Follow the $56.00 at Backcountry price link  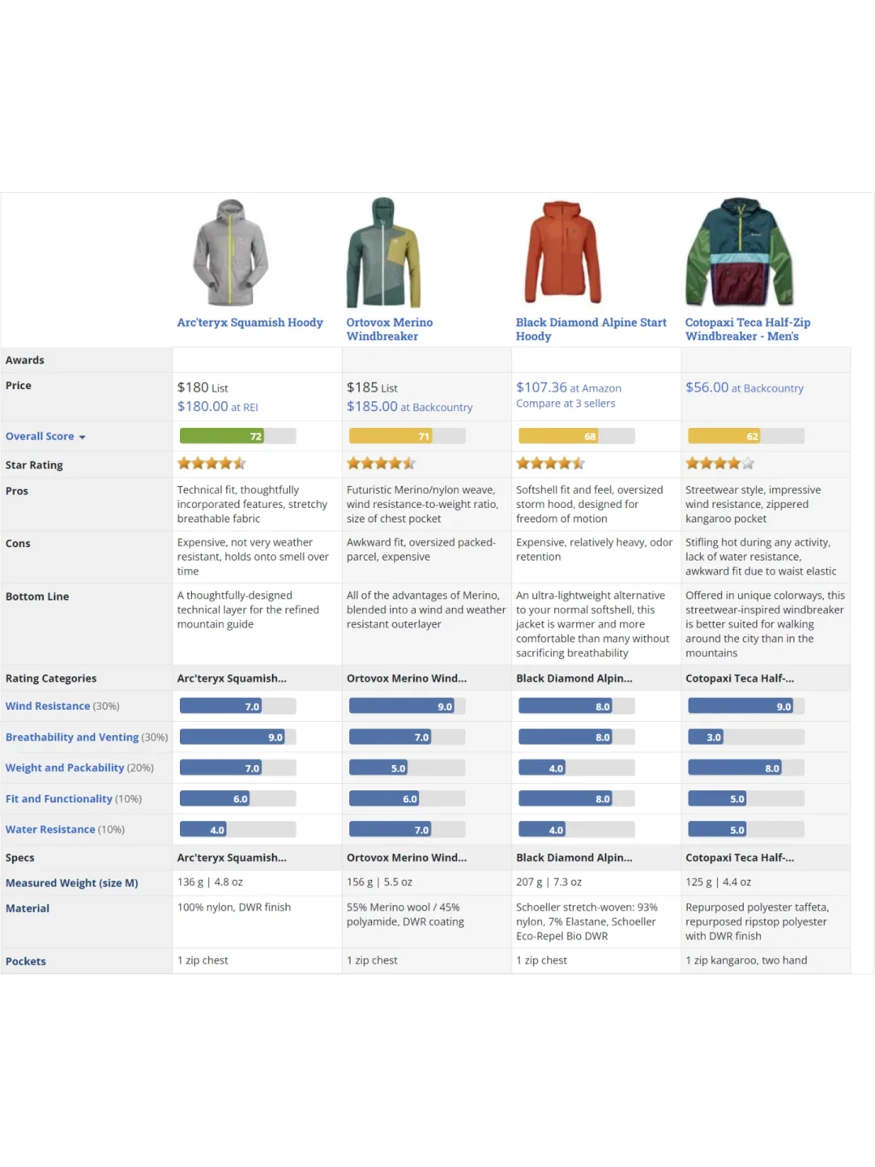744,388
